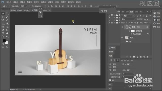162x91 pixels.
Task: Open the first paragraph dropdown set to 无
Action: [x=128, y=74]
